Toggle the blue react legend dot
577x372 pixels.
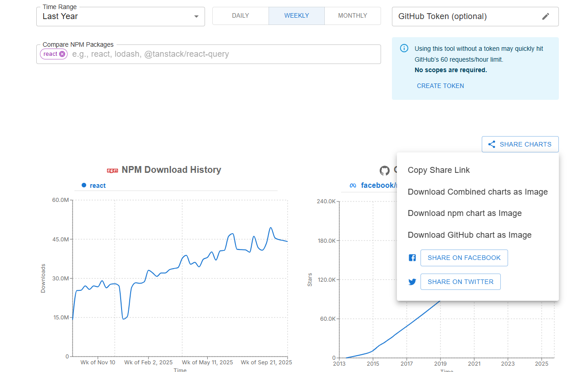click(83, 185)
